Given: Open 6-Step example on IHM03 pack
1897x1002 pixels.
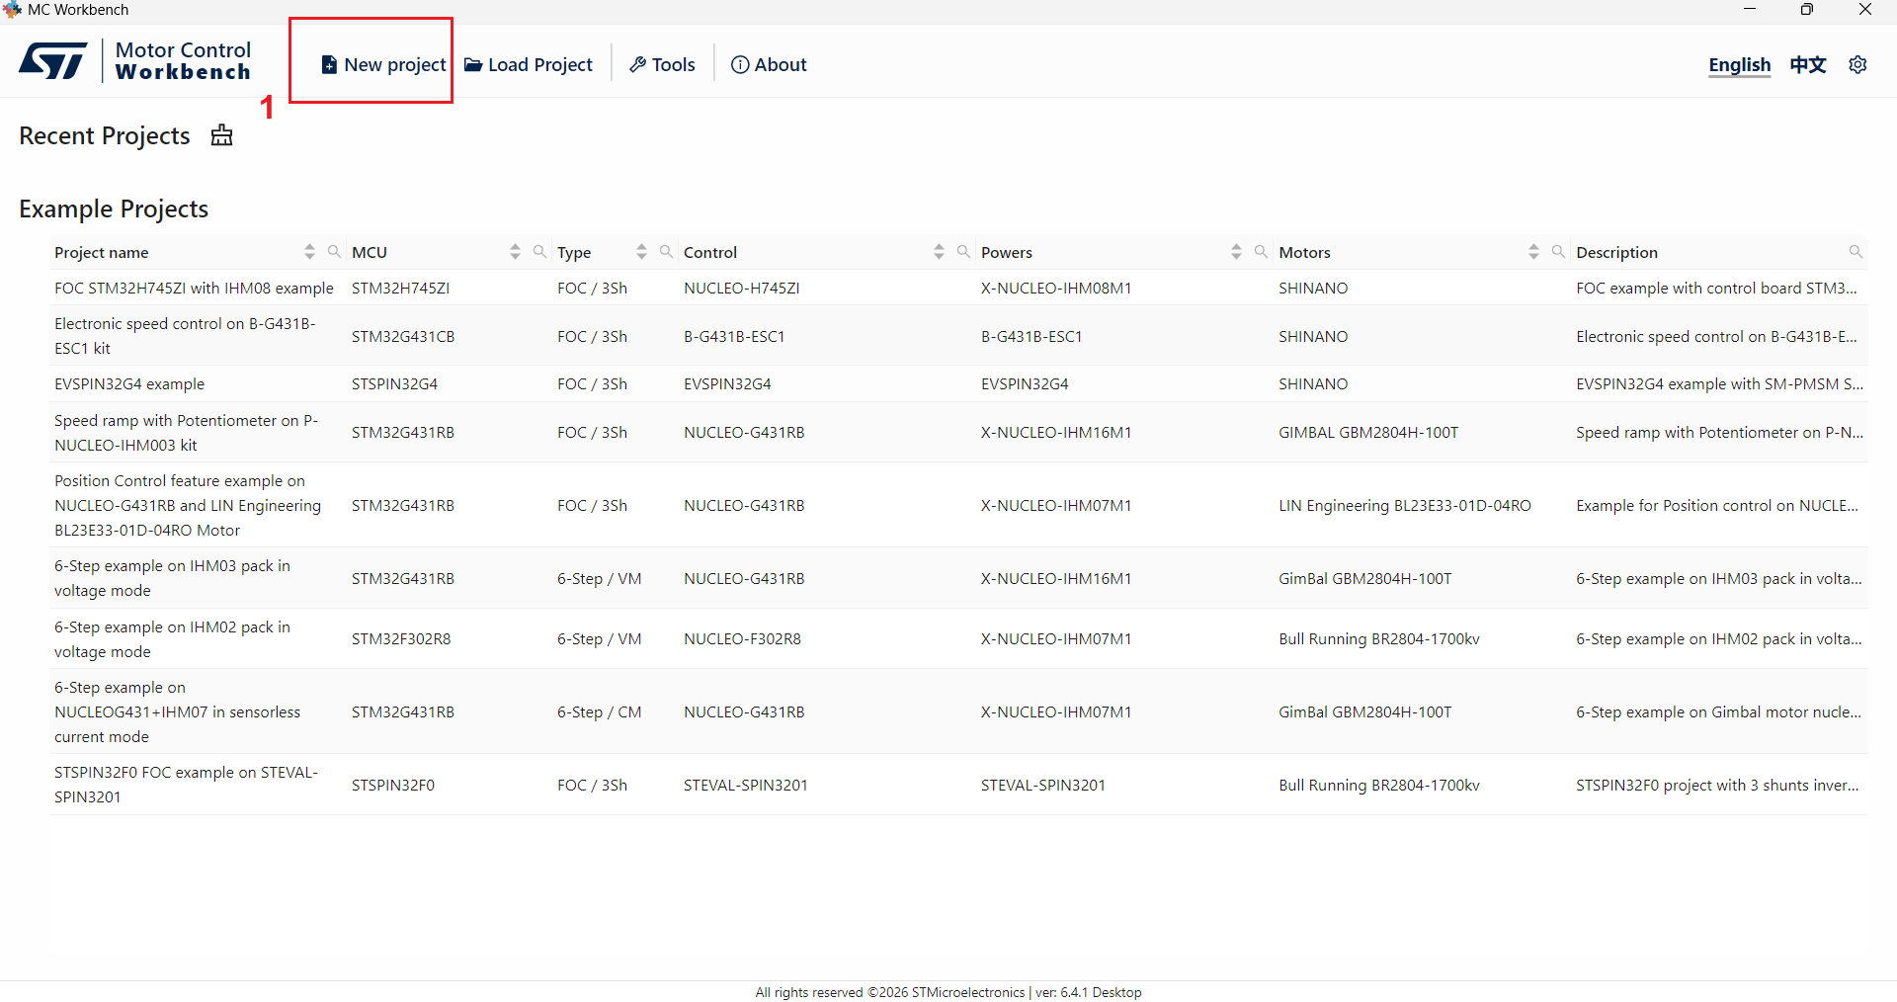Looking at the screenshot, I should click(172, 578).
